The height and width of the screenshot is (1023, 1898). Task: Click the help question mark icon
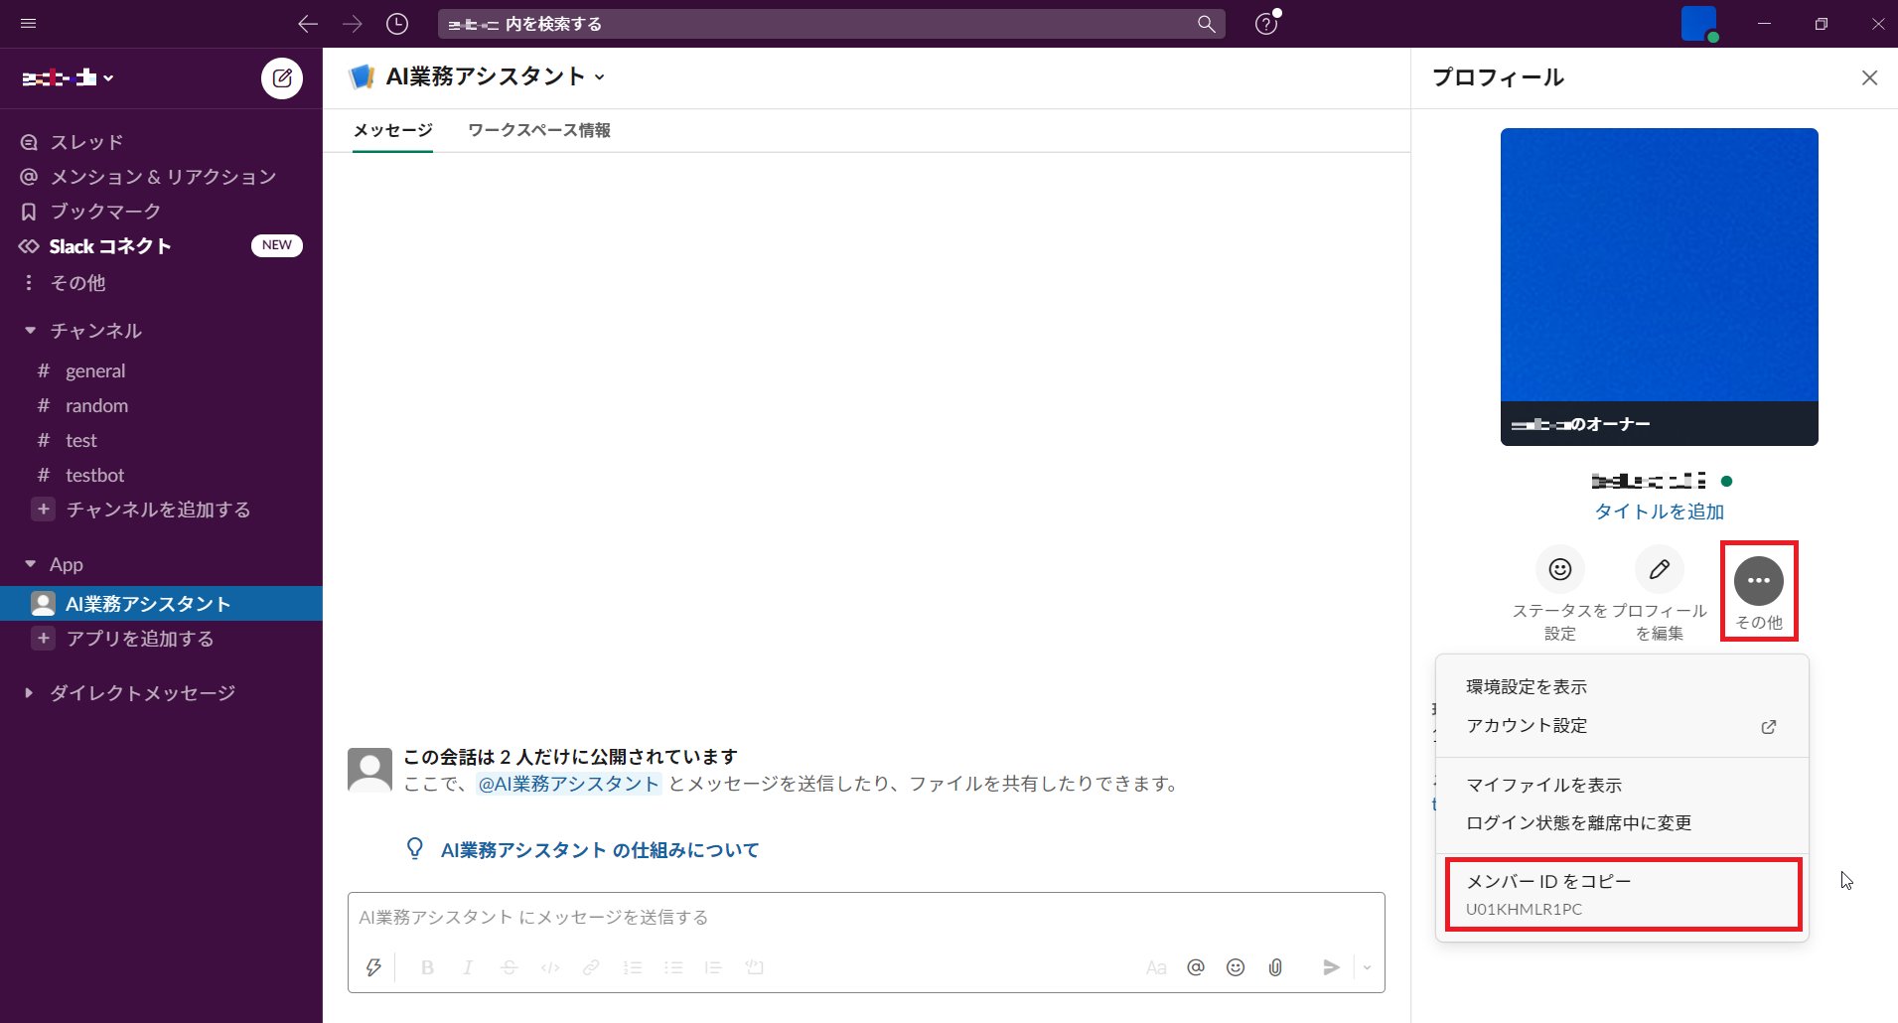click(x=1265, y=24)
